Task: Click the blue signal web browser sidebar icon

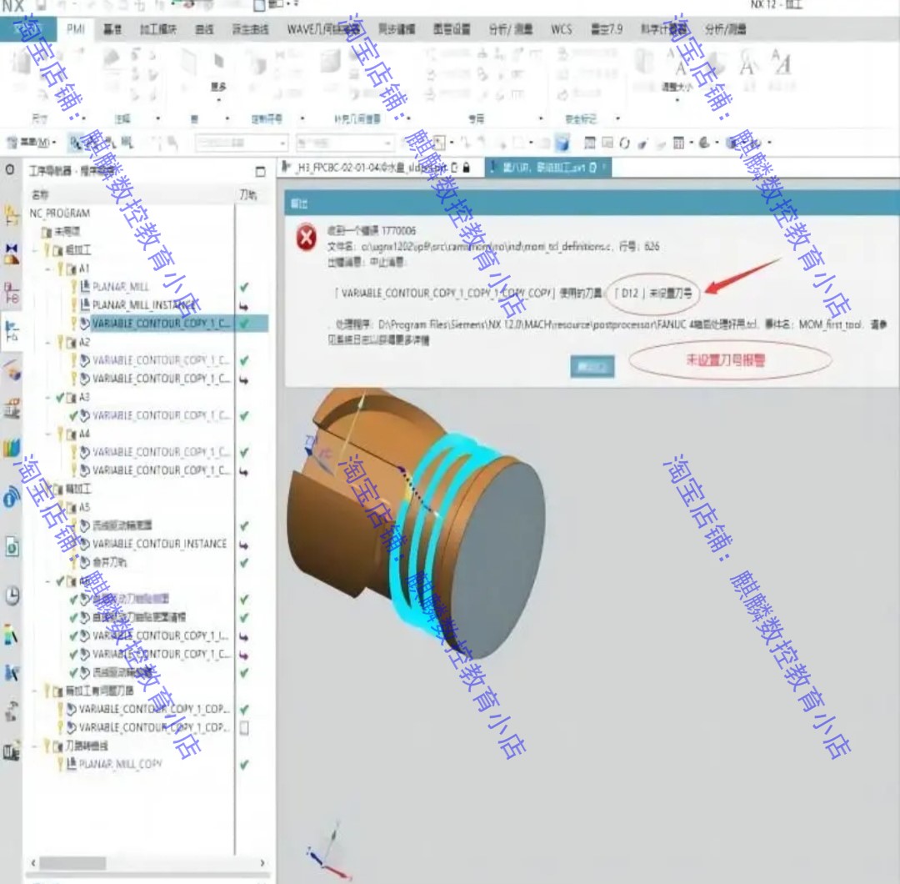Action: click(12, 497)
